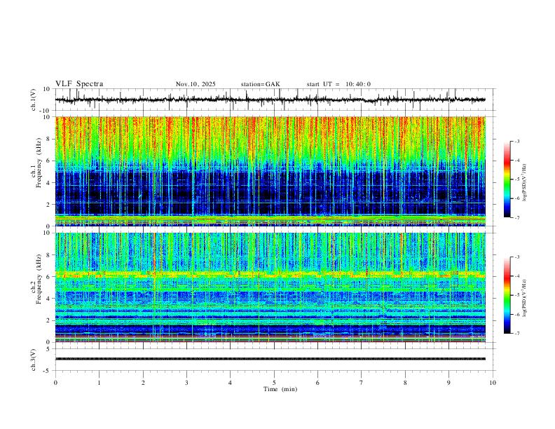Click the ch.1 voltage waveform trace
The height and width of the screenshot is (429, 555).
[x=270, y=100]
